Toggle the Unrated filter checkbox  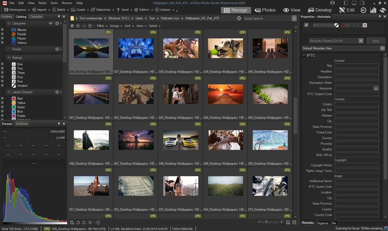tap(2, 86)
